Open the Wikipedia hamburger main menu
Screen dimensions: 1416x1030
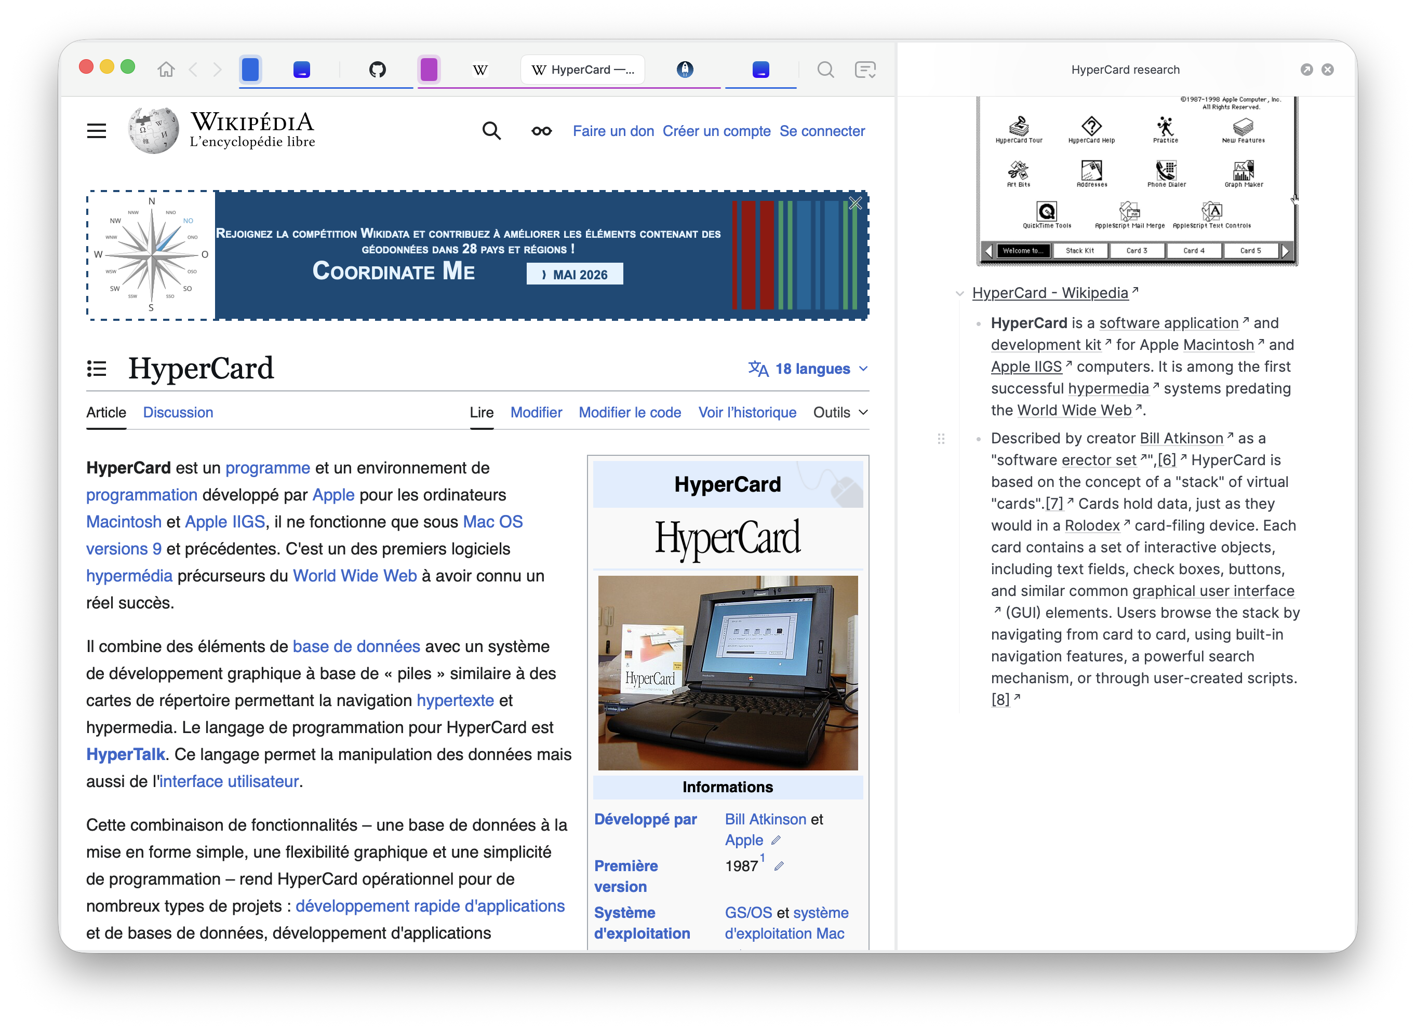[97, 131]
